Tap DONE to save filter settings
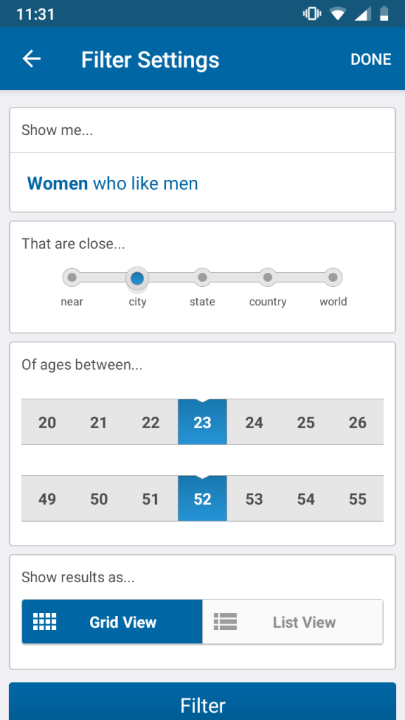 pos(371,59)
